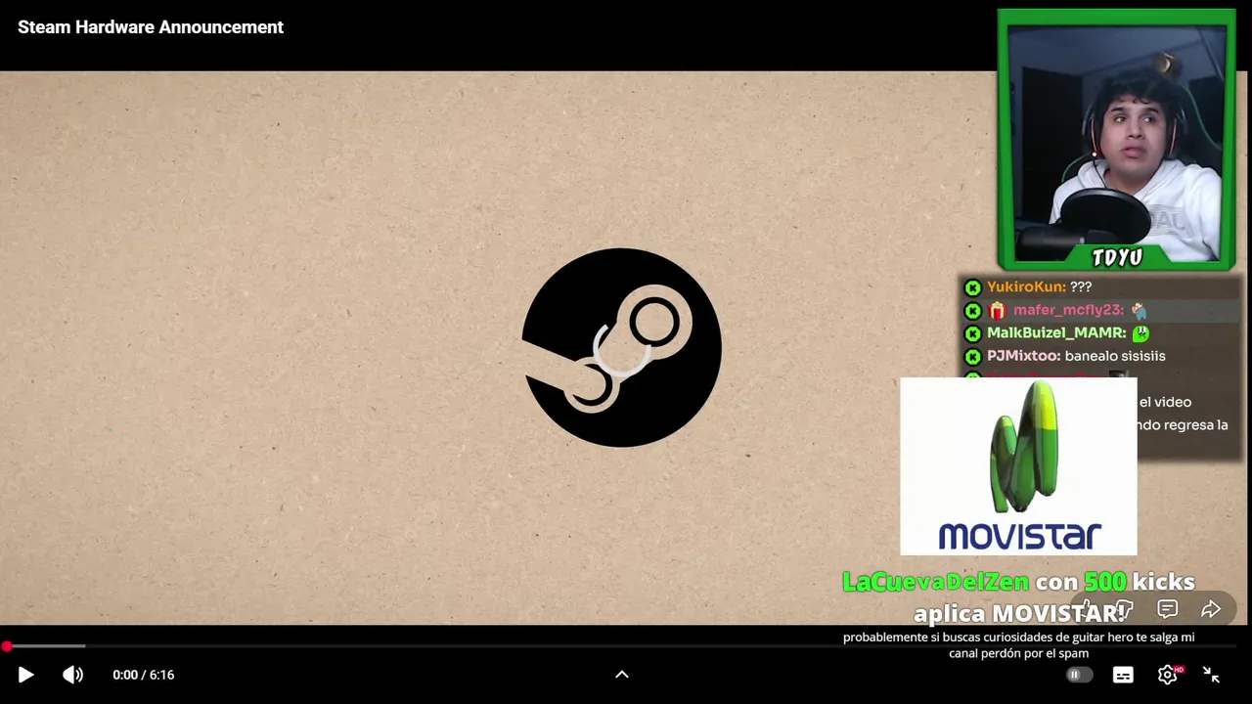1252x704 pixels.
Task: Click MalkBuizel_MAMR chat username
Action: pyautogui.click(x=1055, y=332)
